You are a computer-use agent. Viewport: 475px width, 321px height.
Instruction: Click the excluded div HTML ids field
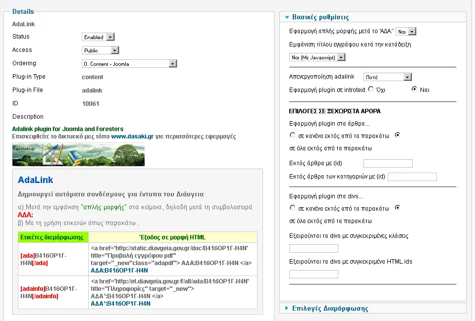[x=314, y=274]
